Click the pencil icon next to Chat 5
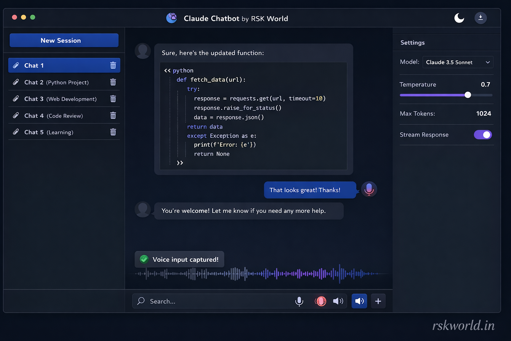 (16, 132)
